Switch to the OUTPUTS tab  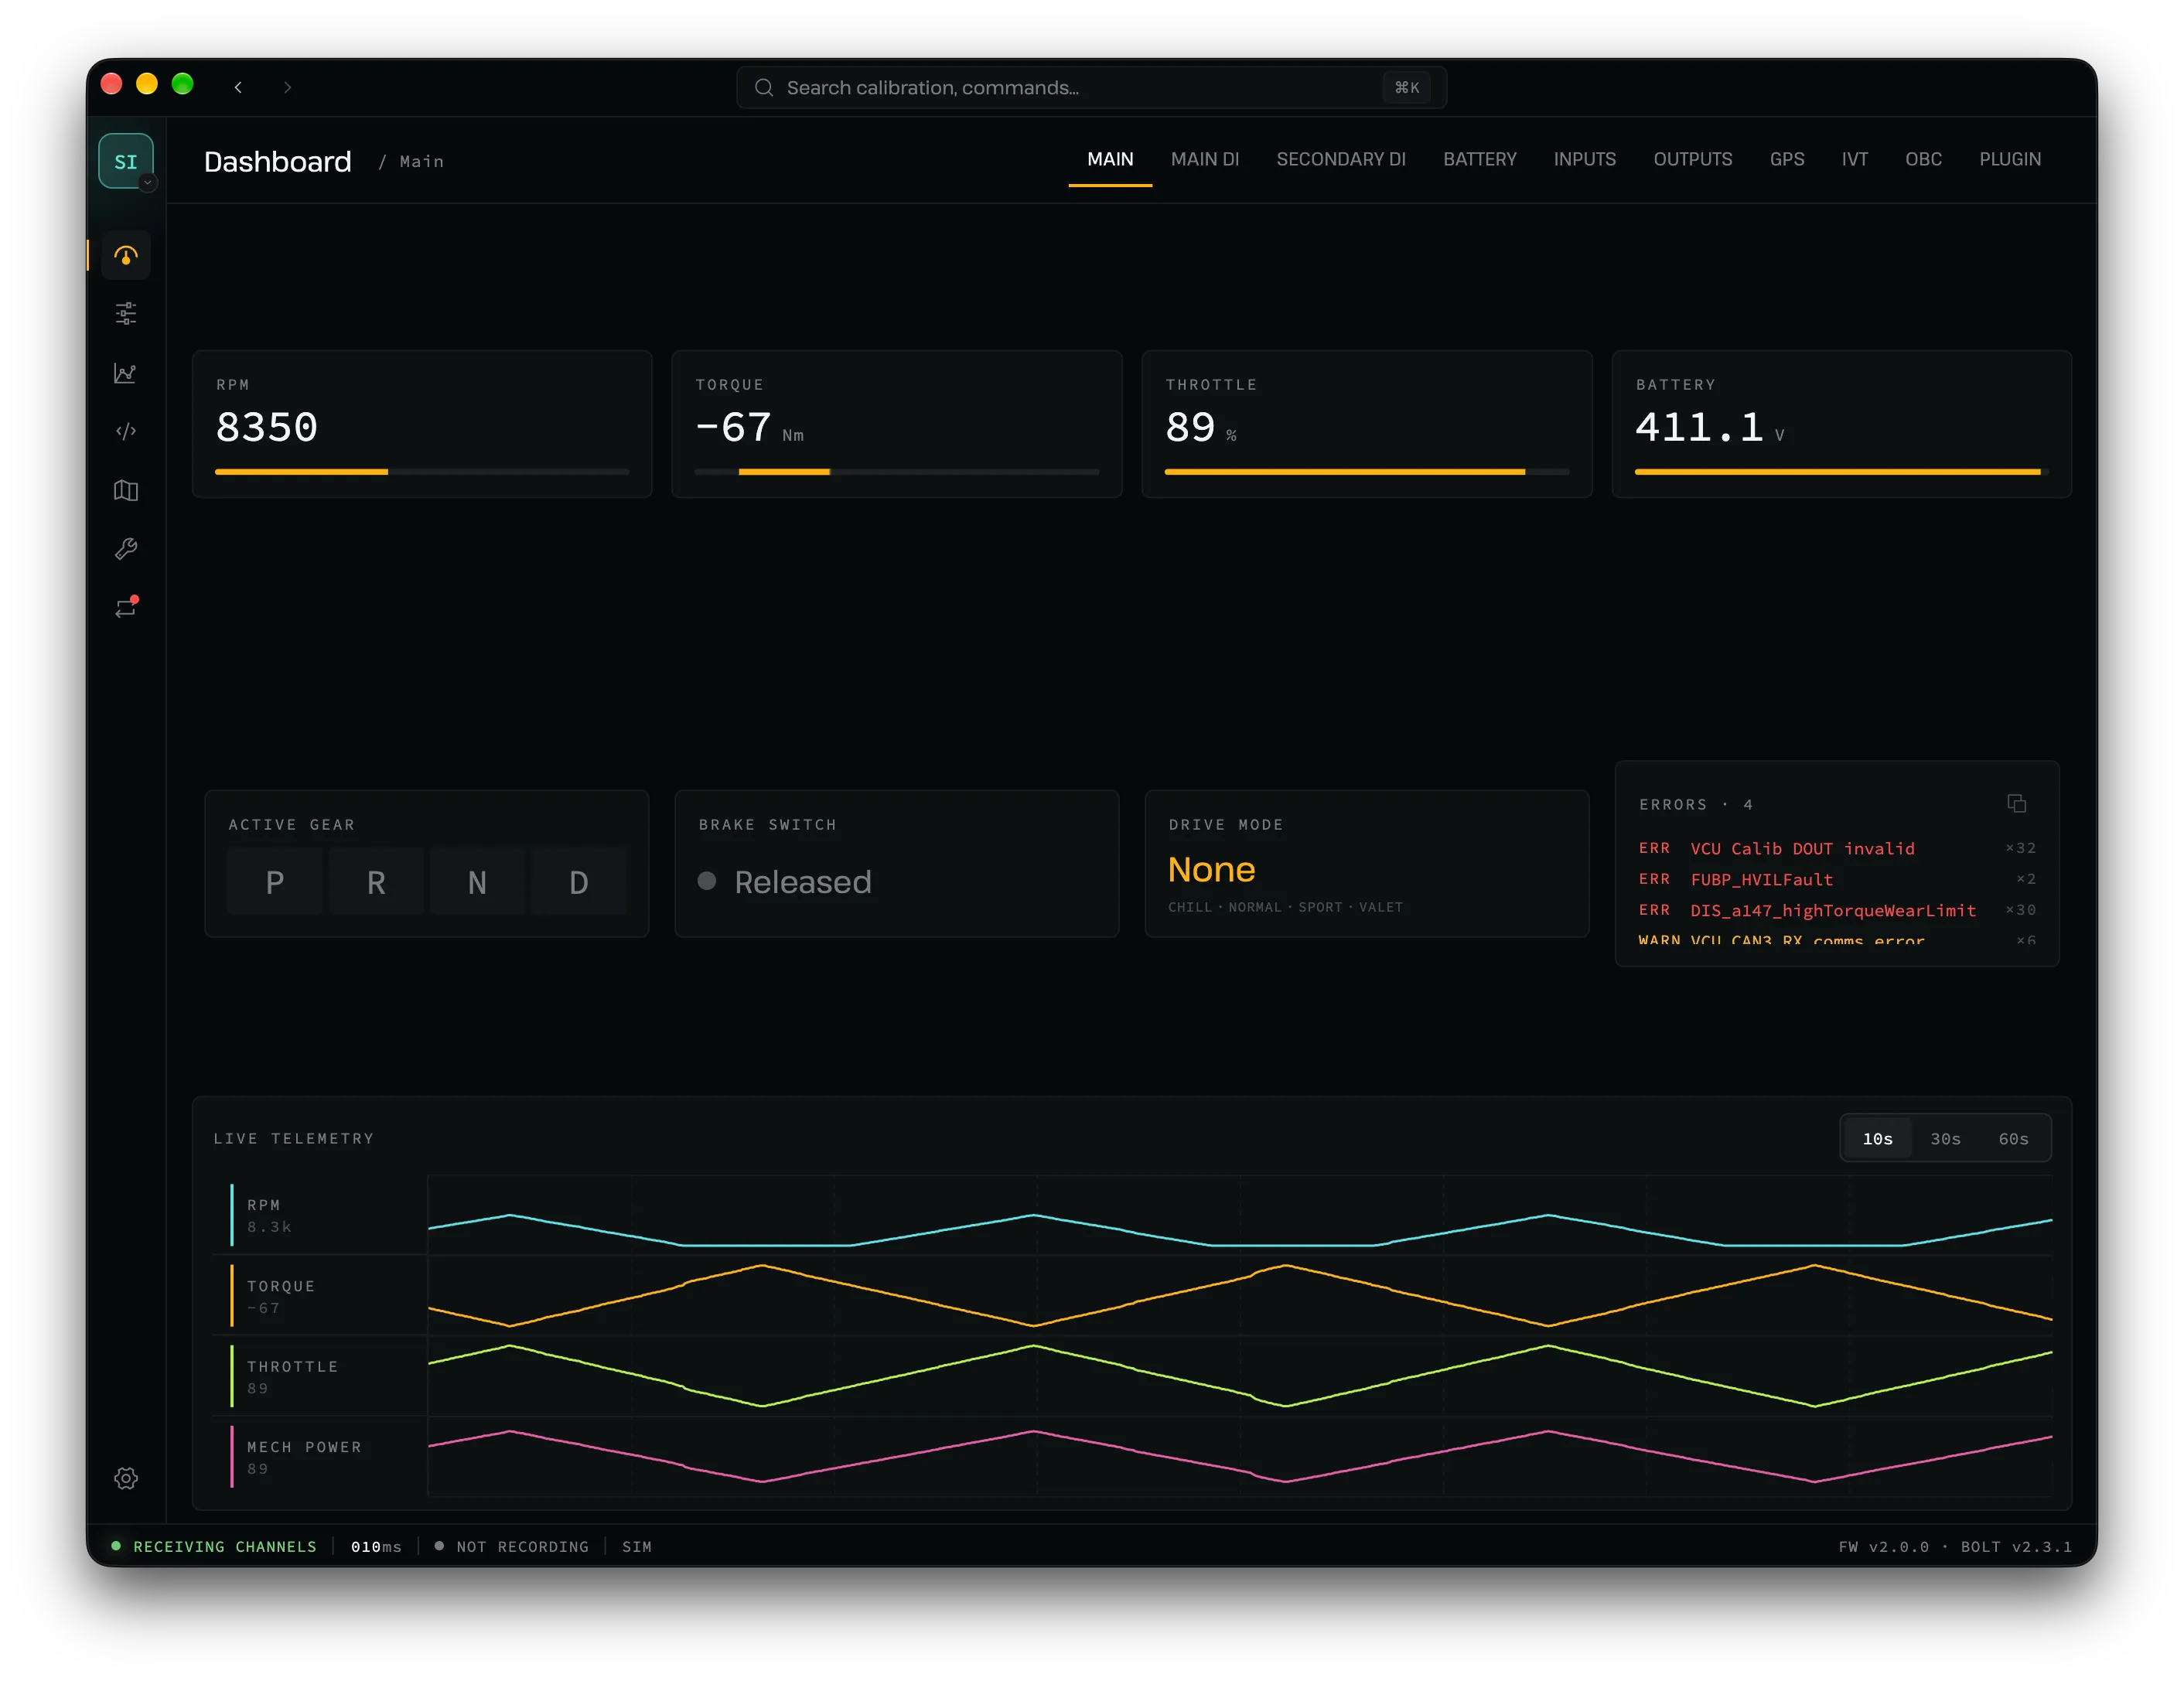(1692, 160)
